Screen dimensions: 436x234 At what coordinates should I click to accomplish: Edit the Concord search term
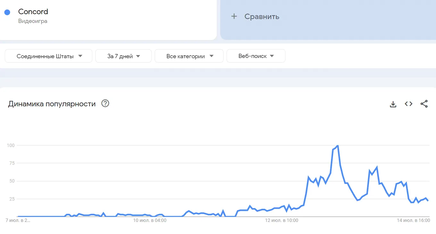pos(33,12)
